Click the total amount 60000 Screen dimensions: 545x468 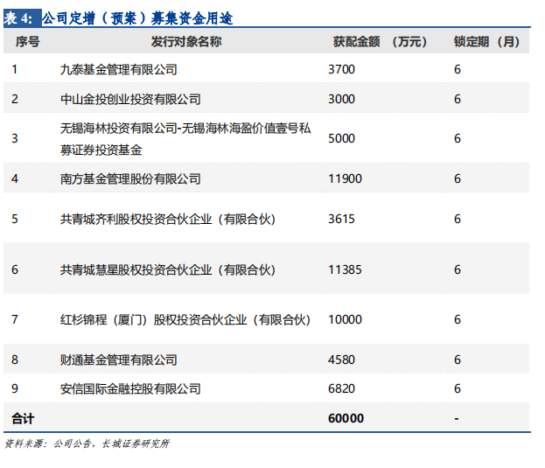[x=346, y=418]
